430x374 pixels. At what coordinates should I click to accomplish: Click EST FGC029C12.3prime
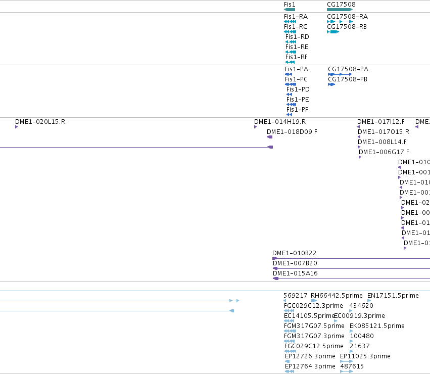point(313,306)
